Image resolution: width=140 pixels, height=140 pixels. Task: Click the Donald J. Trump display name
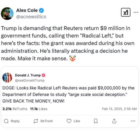[x=28, y=75]
